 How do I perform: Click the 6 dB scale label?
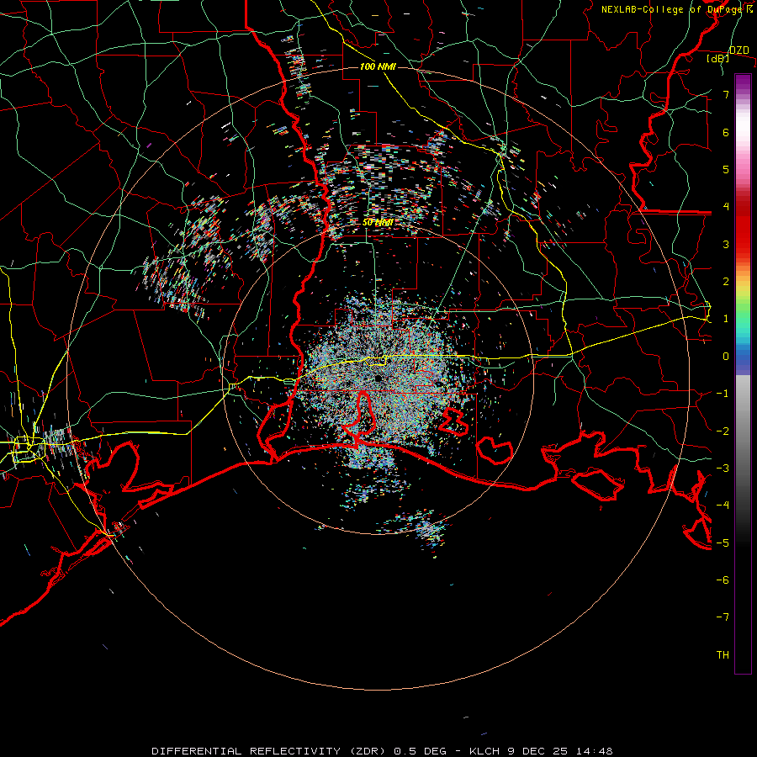(726, 132)
